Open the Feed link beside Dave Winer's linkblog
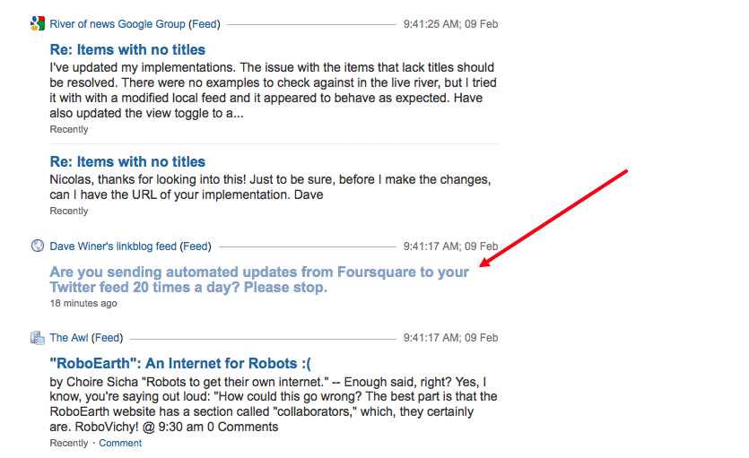 (196, 246)
